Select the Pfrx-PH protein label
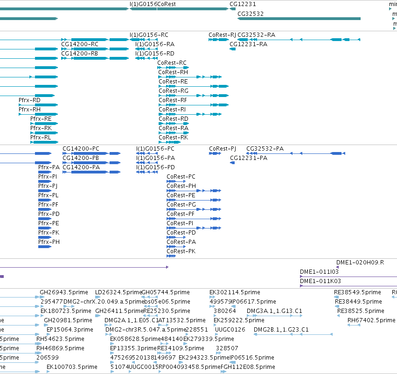 (49, 242)
